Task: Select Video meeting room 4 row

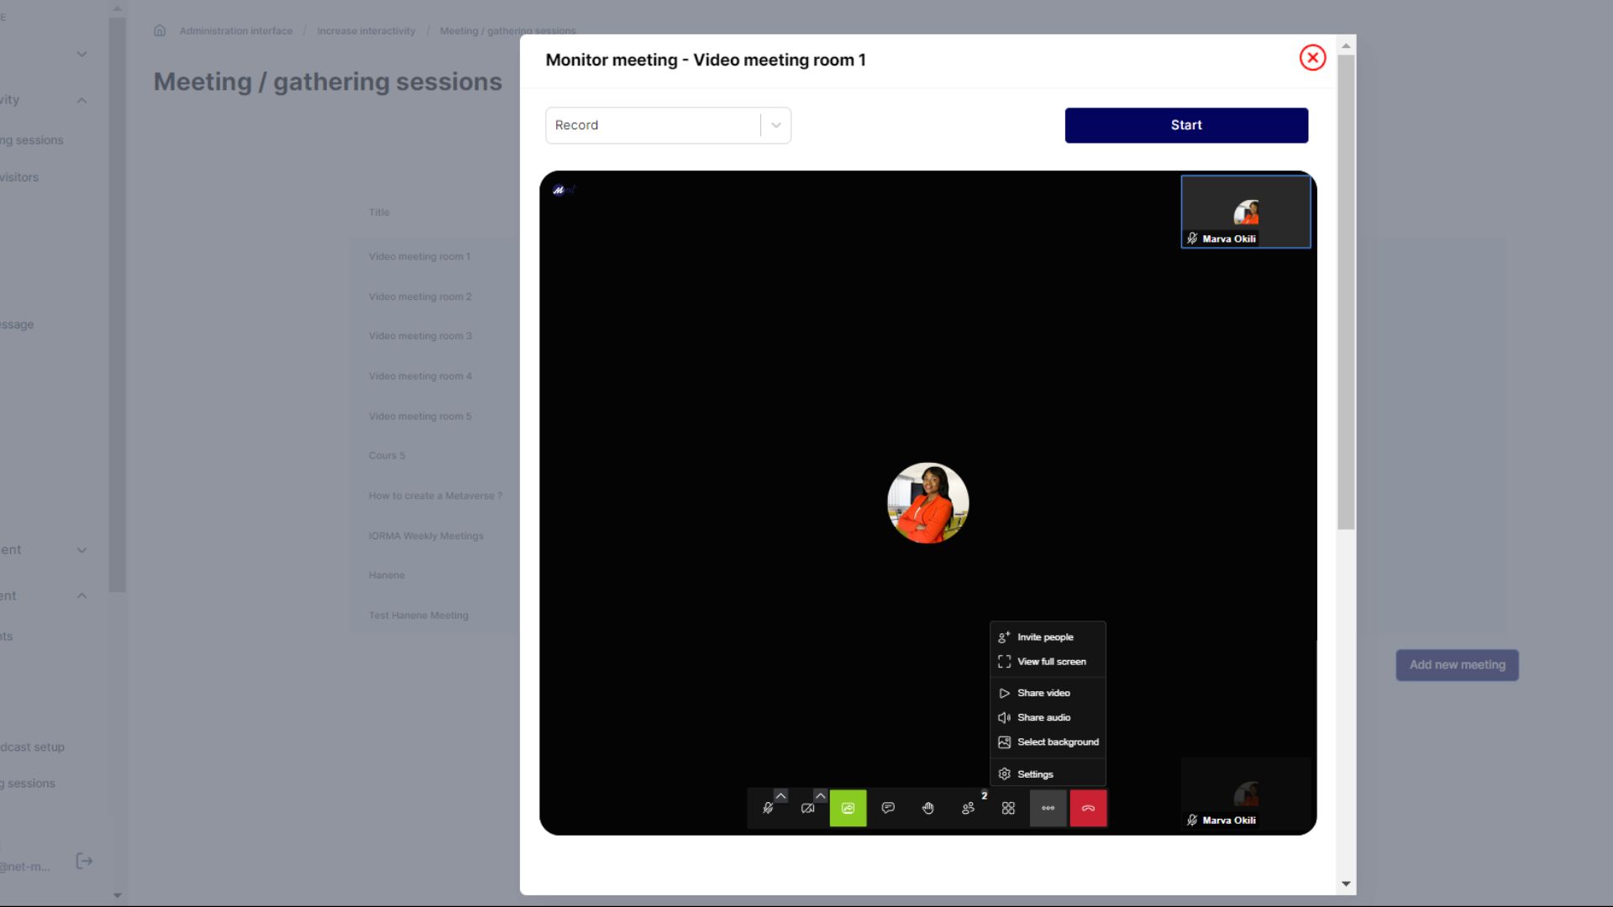Action: pyautogui.click(x=420, y=376)
